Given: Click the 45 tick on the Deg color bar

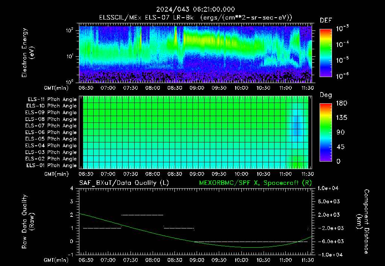Looking at the screenshot, I should coord(340,147).
